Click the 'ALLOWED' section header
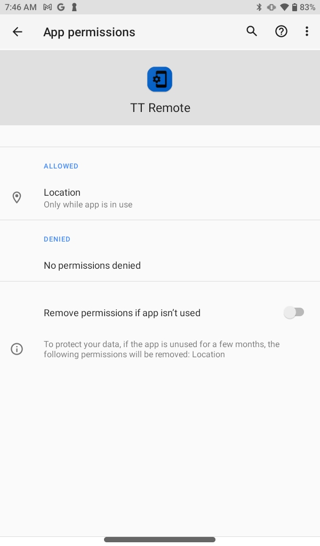 pyautogui.click(x=61, y=166)
